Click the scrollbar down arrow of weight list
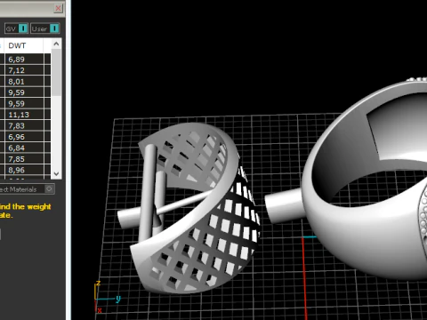Screen dimensions: 427x320 click(x=56, y=173)
